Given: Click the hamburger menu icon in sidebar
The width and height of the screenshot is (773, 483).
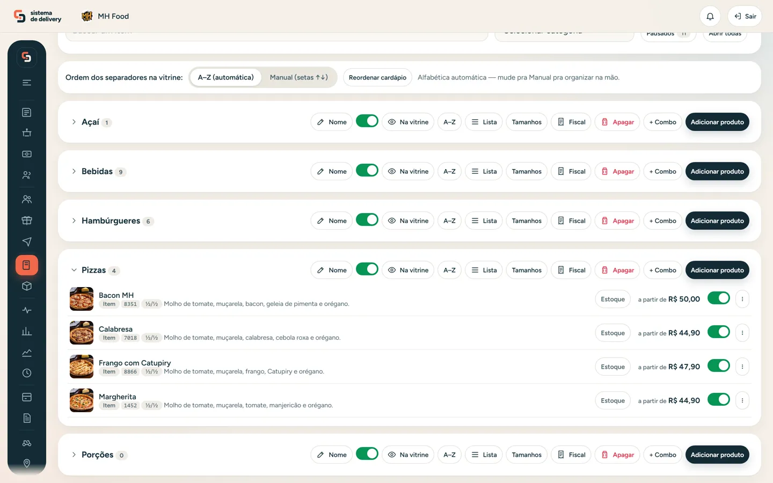Looking at the screenshot, I should tap(27, 83).
